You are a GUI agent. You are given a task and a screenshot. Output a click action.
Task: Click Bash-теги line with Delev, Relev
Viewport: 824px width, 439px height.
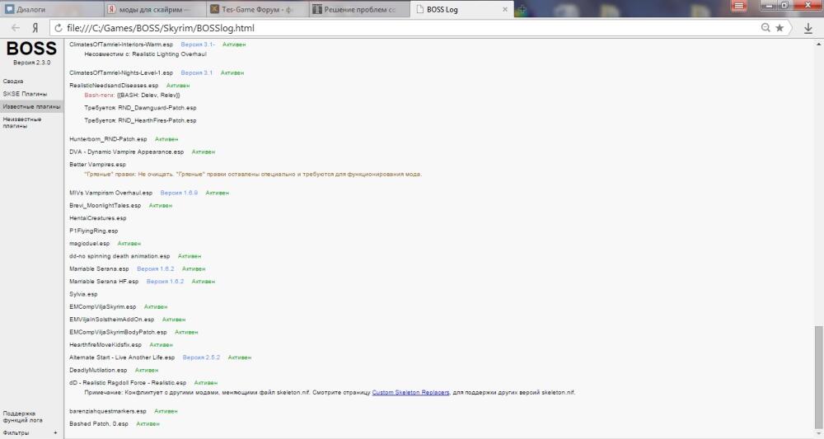(132, 95)
